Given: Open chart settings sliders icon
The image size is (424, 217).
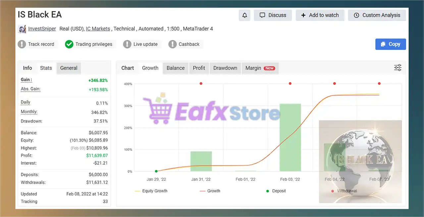Looking at the screenshot, I should click(x=398, y=68).
